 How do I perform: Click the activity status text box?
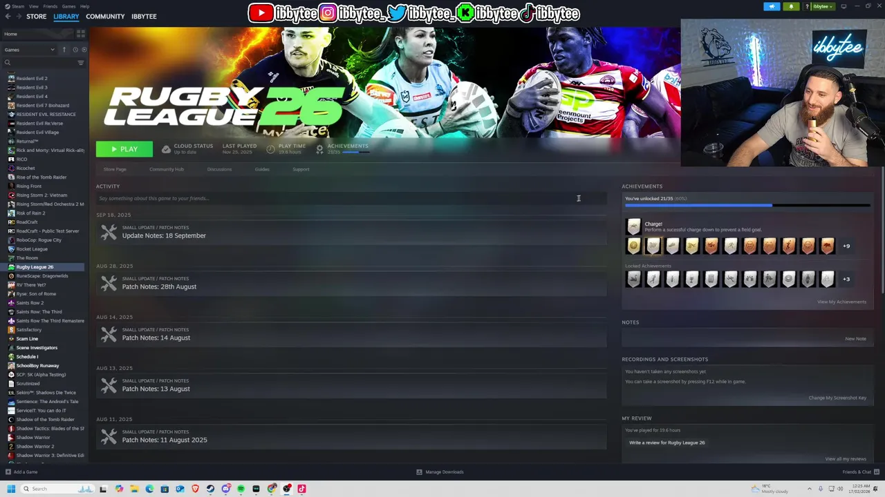(x=351, y=198)
